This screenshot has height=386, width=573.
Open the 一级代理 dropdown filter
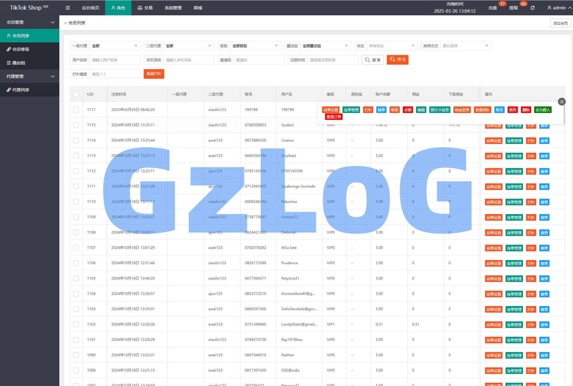114,46
